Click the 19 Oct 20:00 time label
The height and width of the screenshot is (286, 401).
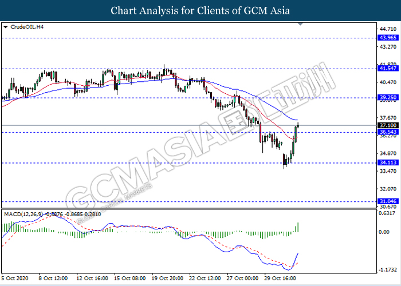[167, 278]
